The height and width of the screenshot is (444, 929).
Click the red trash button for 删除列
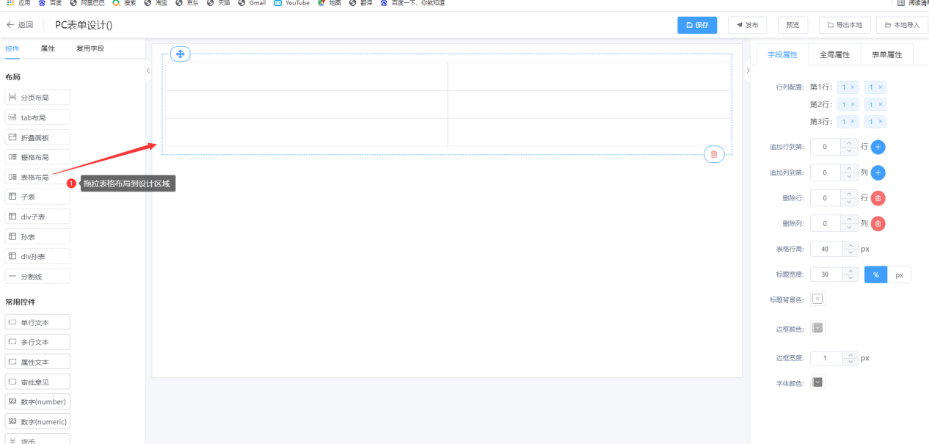coord(878,224)
